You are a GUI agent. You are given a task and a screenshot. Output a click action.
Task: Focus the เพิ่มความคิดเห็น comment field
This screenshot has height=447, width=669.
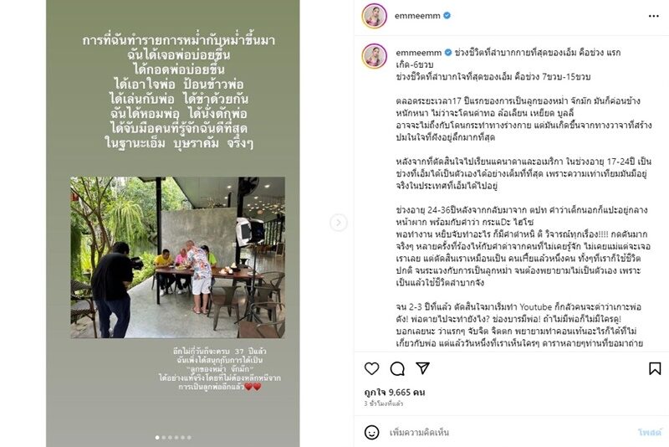click(508, 432)
